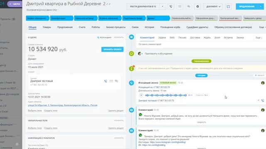Click Удалить раздел in О сделке section
Screen dimensions: 266x149
click(x=116, y=111)
